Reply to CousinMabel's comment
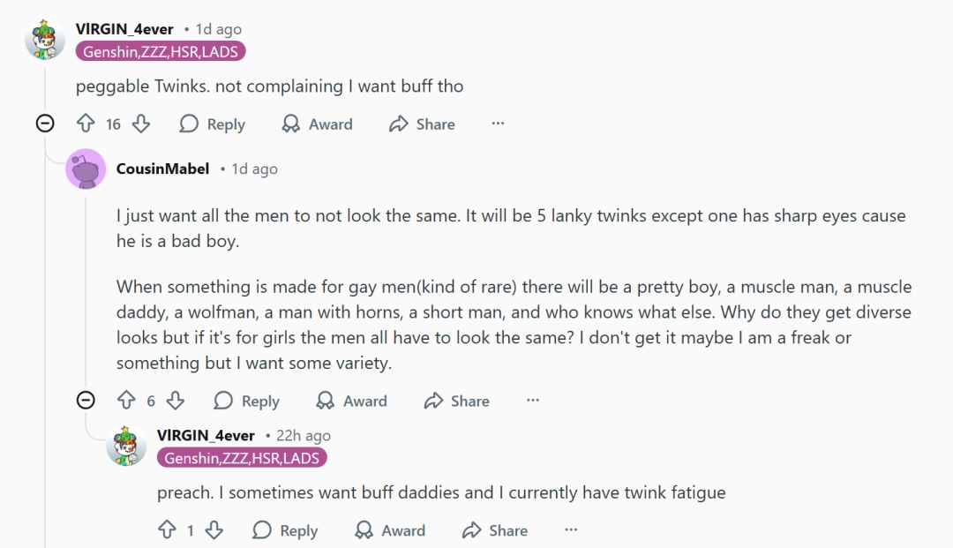 [x=246, y=401]
